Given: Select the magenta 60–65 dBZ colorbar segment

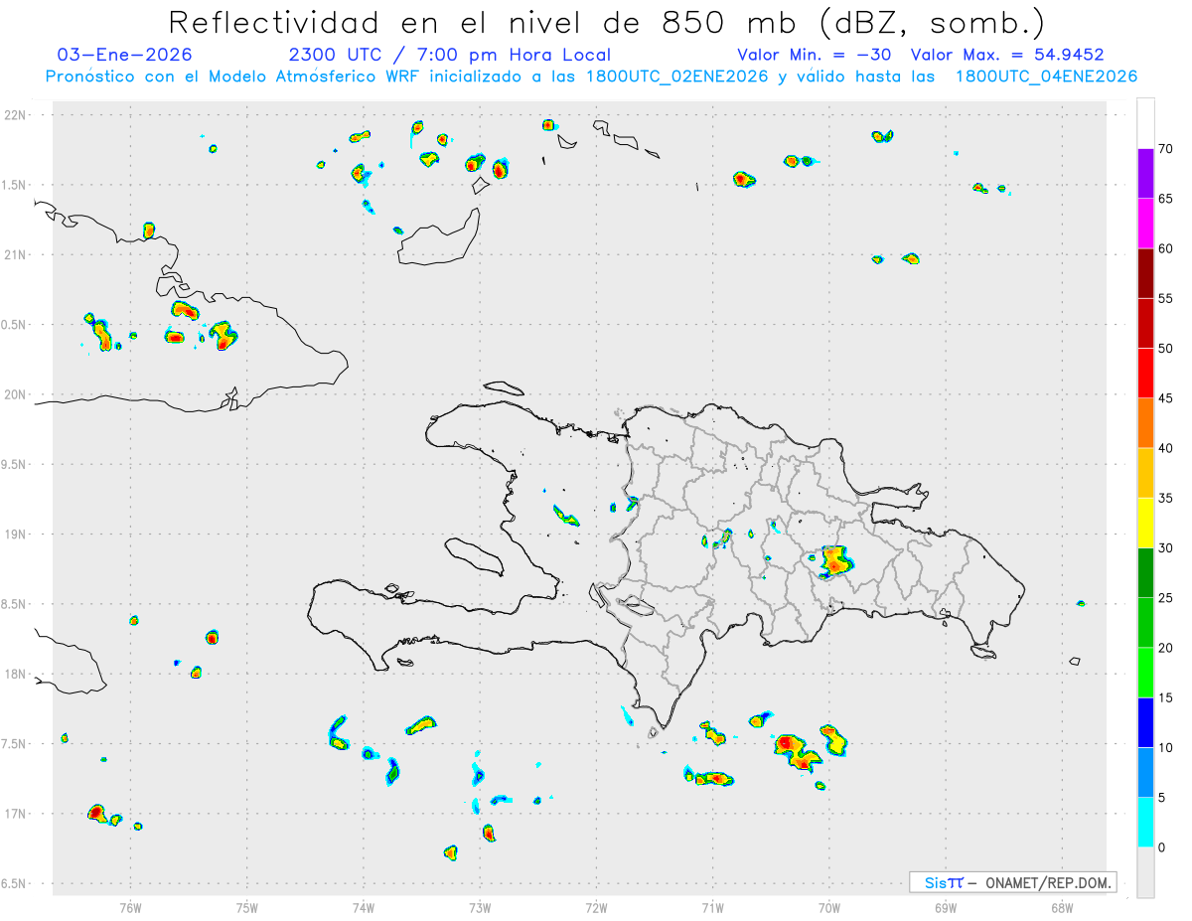Looking at the screenshot, I should coord(1145,224).
